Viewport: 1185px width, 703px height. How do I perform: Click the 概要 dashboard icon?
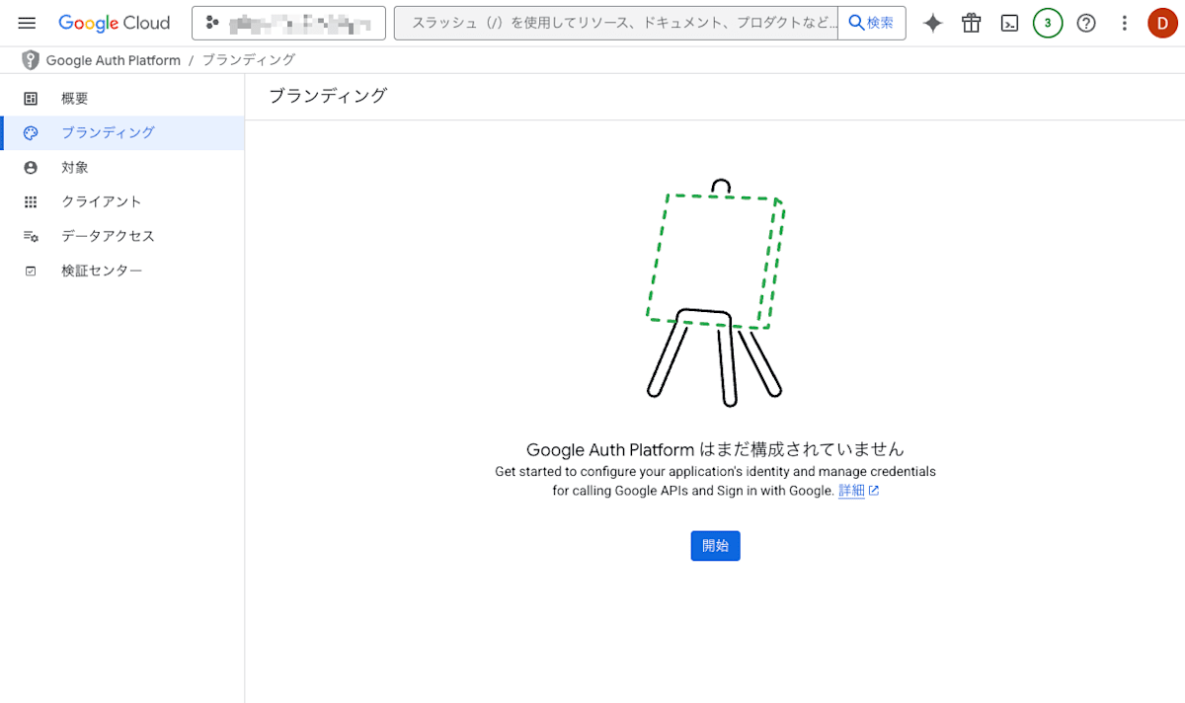(31, 99)
